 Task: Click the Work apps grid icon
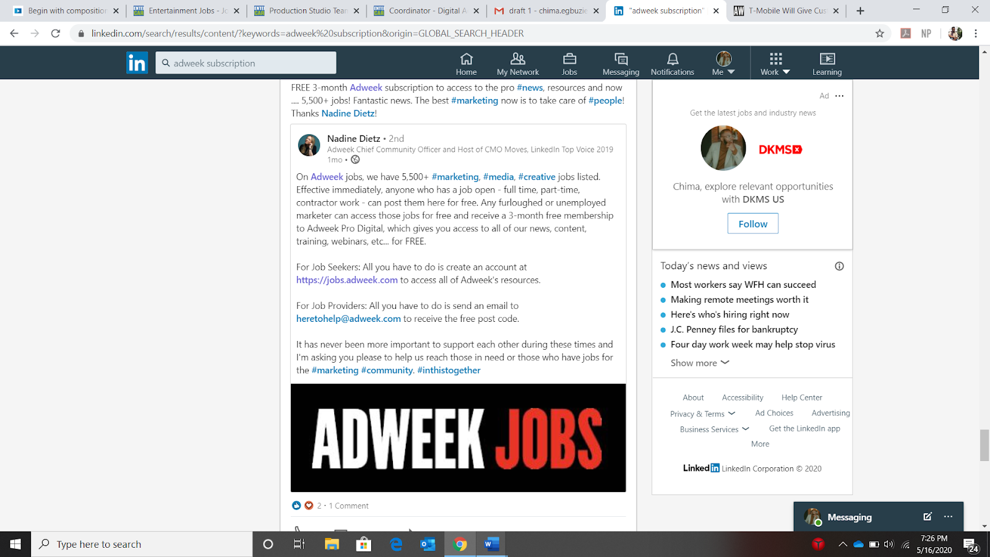coord(776,59)
